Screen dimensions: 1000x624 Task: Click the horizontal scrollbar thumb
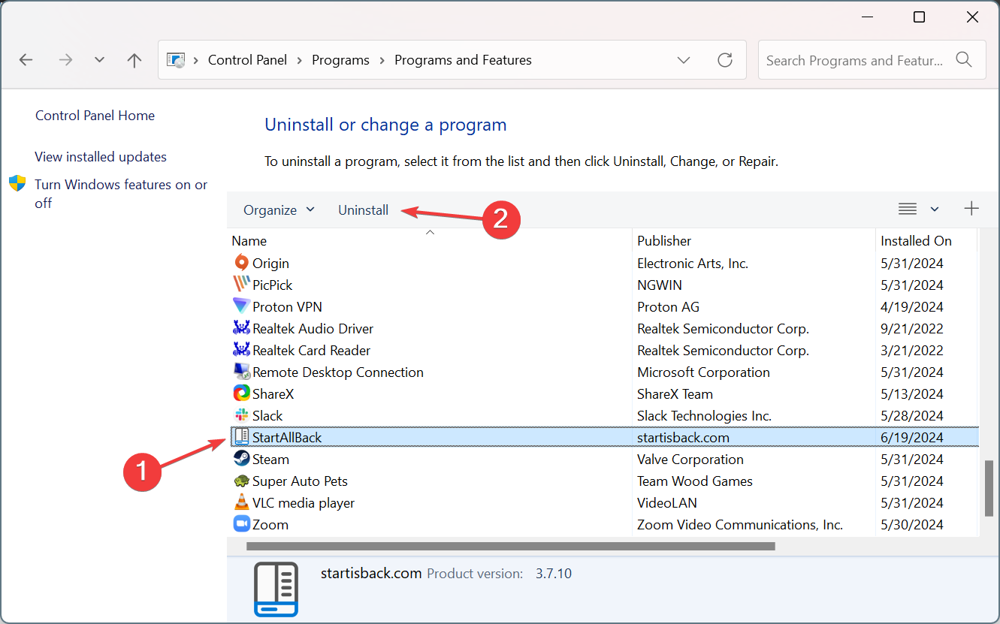(510, 547)
